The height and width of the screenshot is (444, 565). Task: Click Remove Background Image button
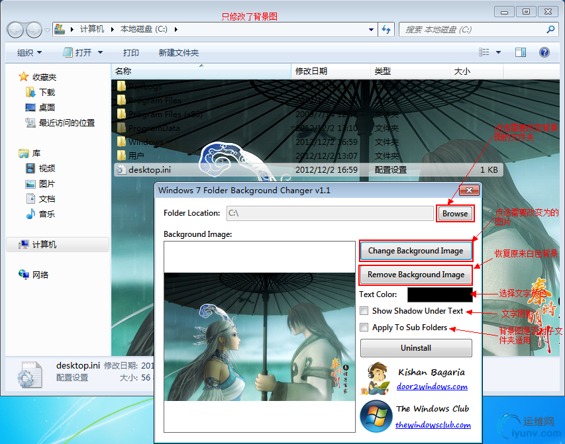(416, 275)
